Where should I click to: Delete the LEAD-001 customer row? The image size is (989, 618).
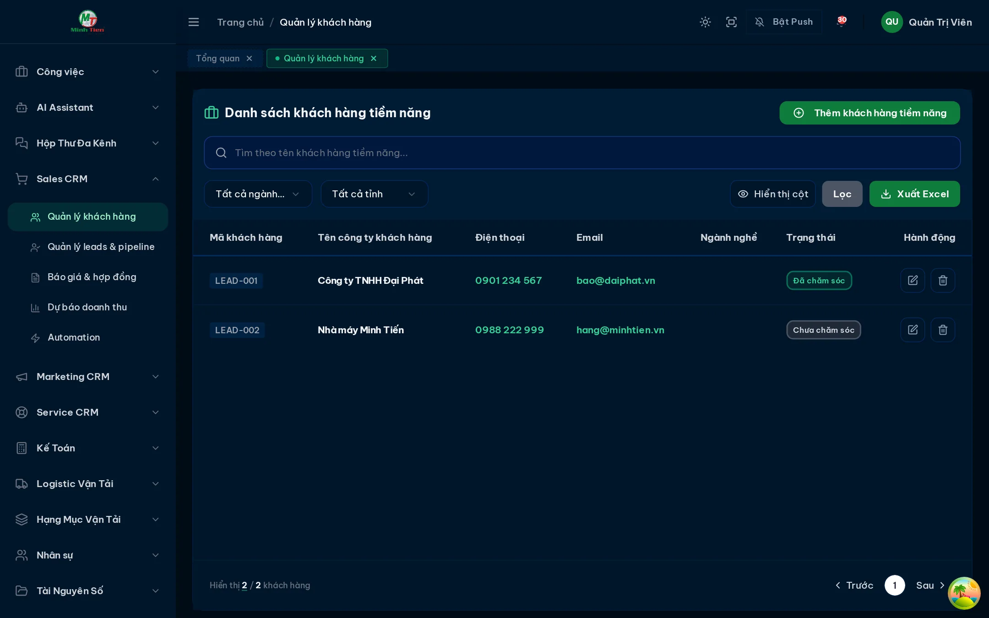pyautogui.click(x=943, y=280)
